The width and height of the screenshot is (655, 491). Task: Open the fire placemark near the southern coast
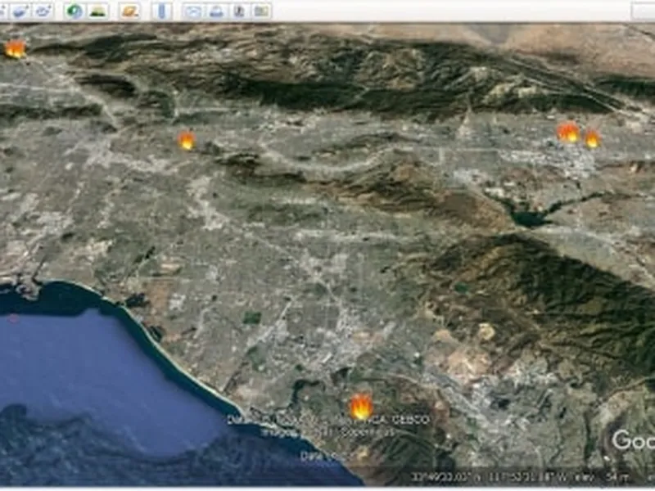click(x=361, y=407)
